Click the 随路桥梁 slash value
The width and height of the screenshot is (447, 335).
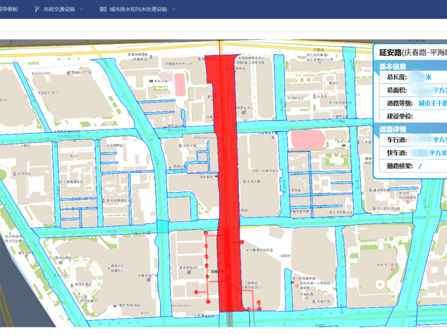(420, 166)
